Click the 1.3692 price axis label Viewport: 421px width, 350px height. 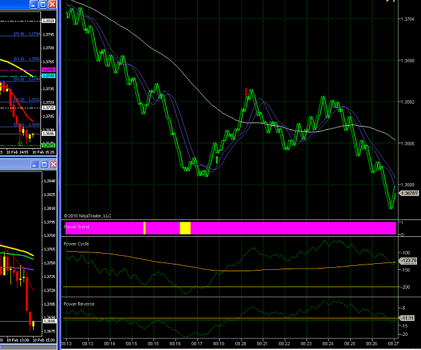[408, 102]
